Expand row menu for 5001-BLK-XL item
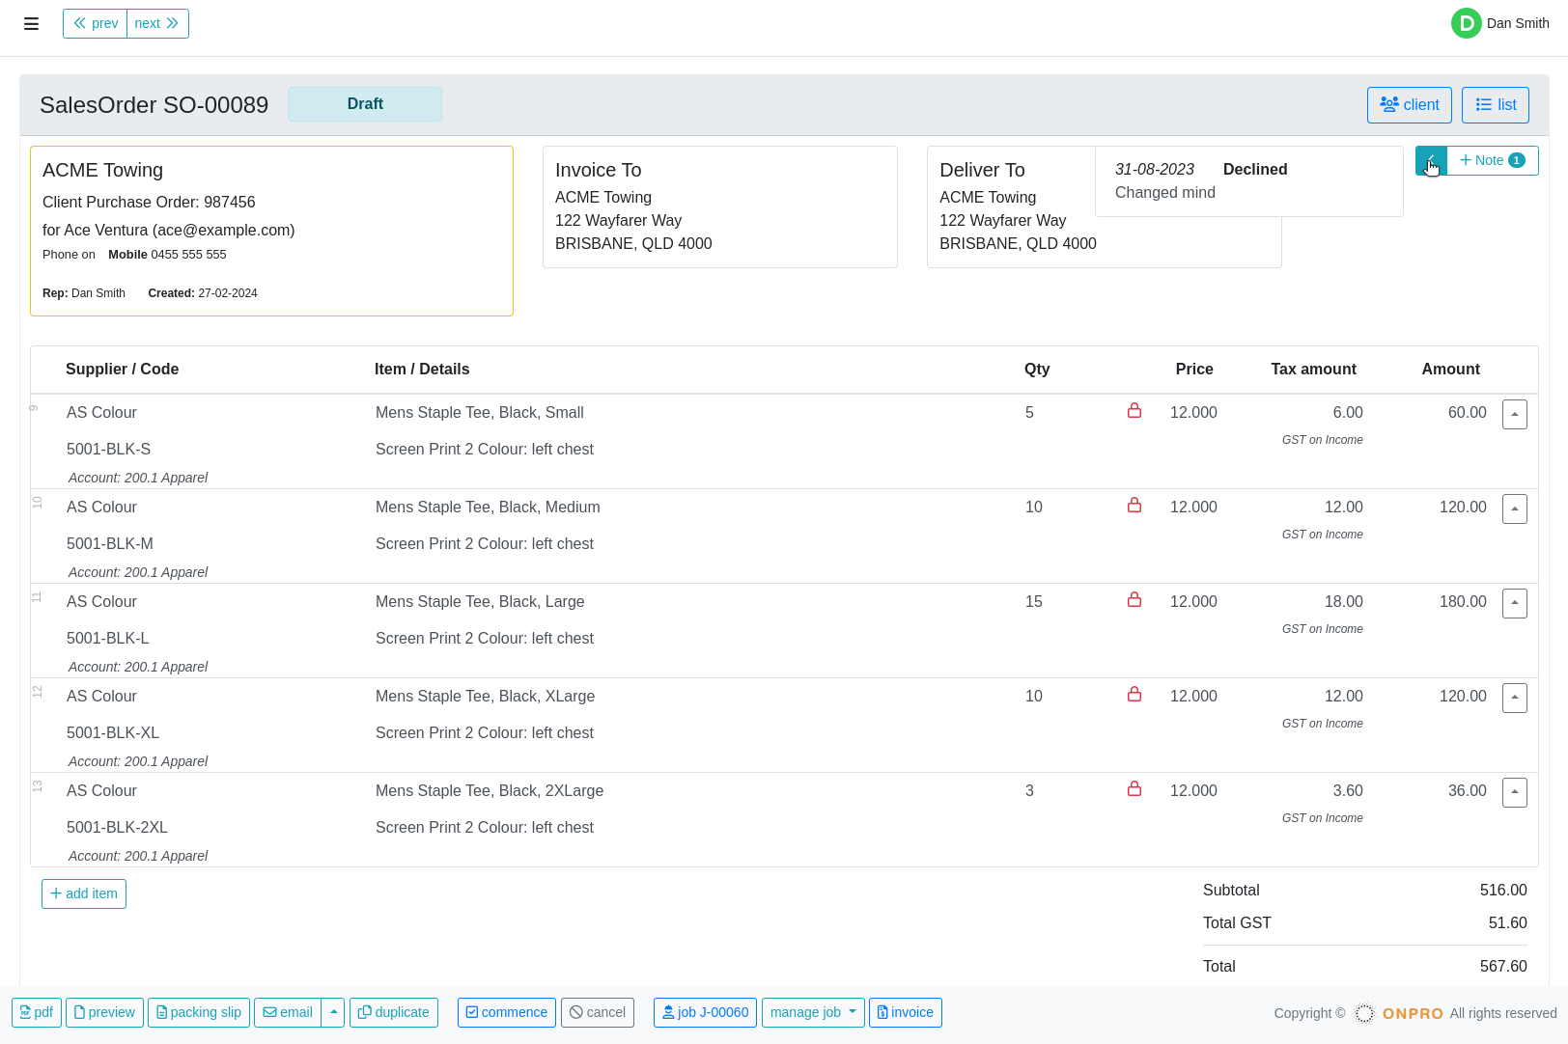 (1515, 698)
